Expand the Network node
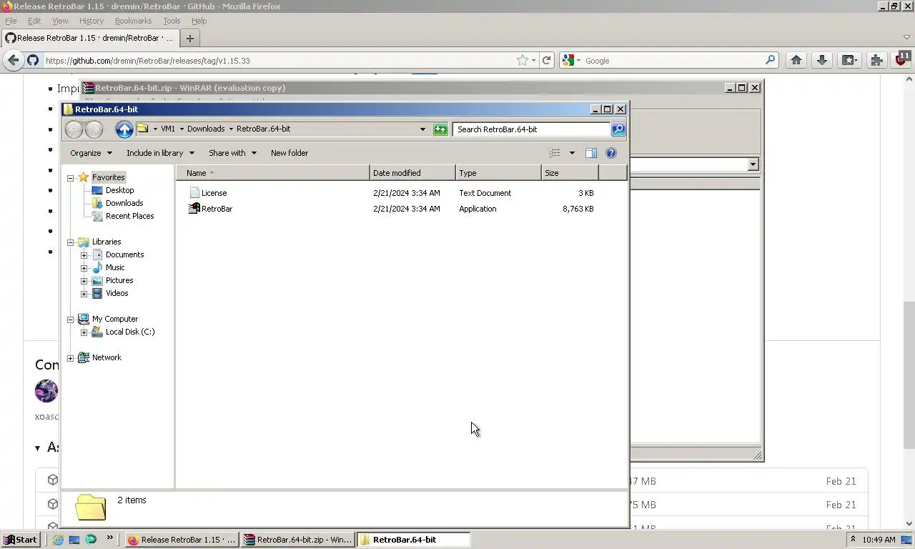915x549 pixels. [x=71, y=358]
